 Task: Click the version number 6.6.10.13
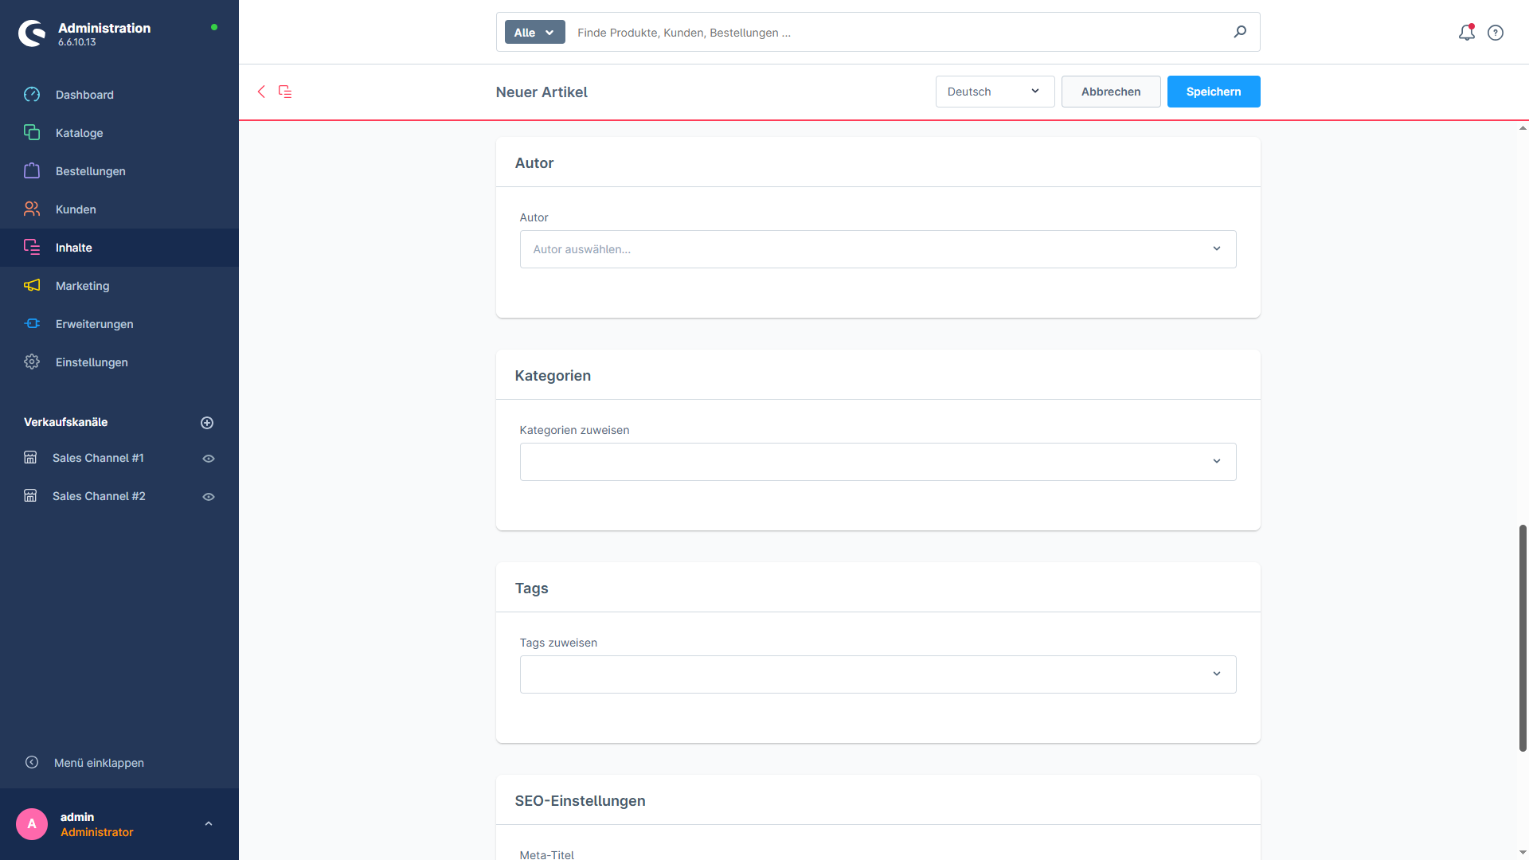tap(76, 42)
